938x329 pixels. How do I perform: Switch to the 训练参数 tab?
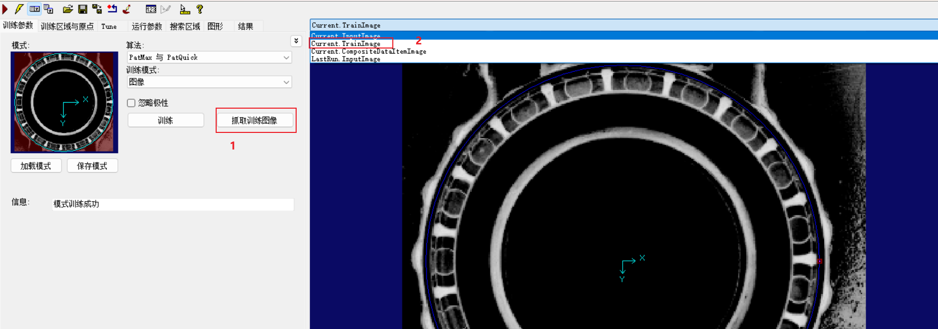coord(18,25)
